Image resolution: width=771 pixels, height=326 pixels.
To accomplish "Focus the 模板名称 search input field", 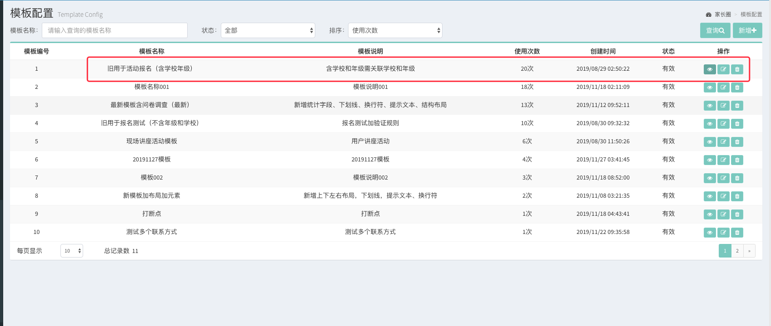I will tap(114, 30).
